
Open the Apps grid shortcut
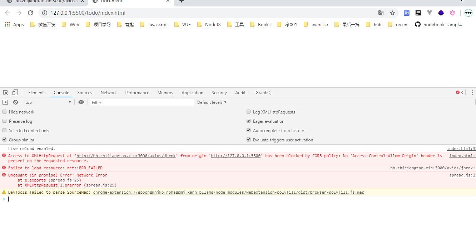[14, 24]
